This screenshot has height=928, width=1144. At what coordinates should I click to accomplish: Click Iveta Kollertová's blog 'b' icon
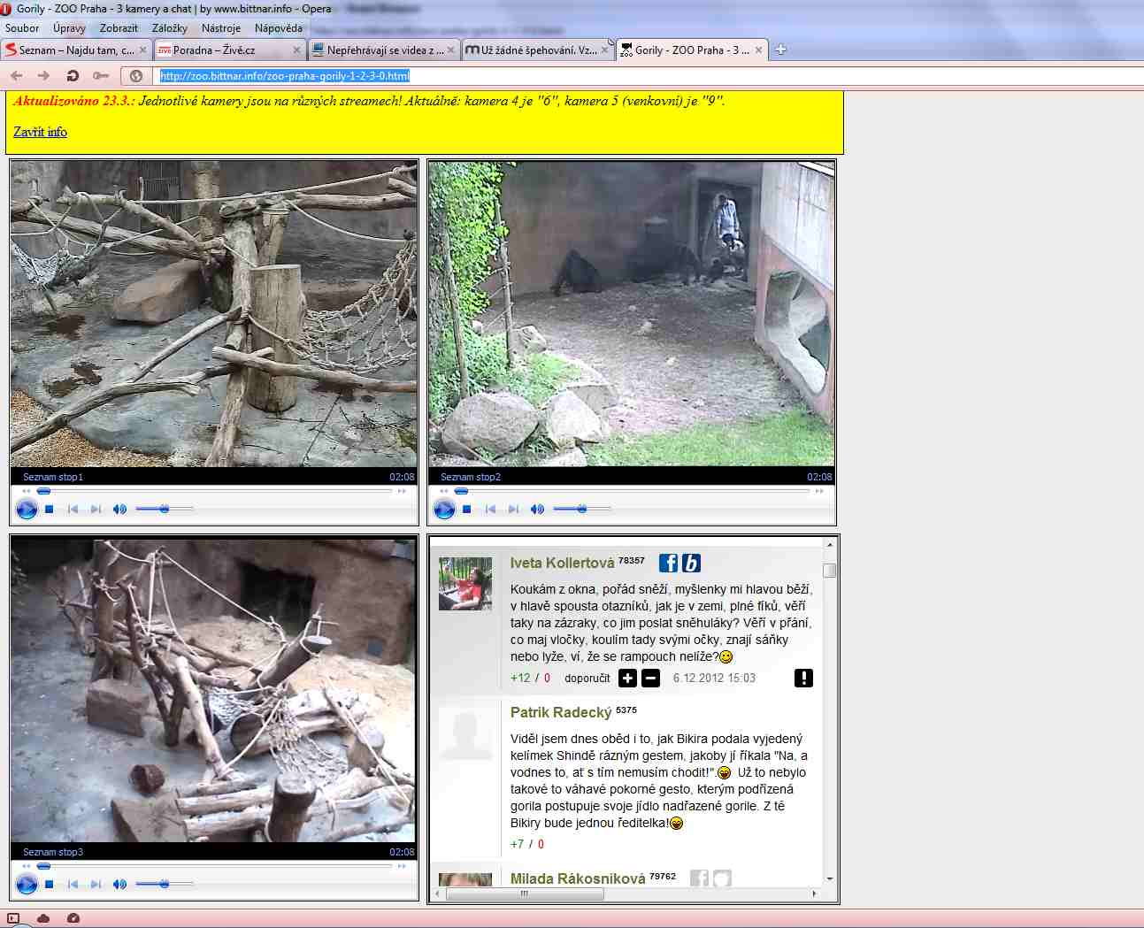tap(691, 564)
